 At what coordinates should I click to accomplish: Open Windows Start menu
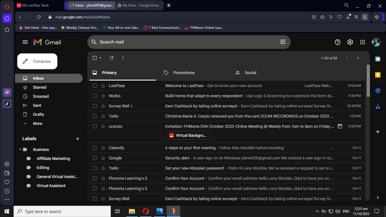coord(7,211)
